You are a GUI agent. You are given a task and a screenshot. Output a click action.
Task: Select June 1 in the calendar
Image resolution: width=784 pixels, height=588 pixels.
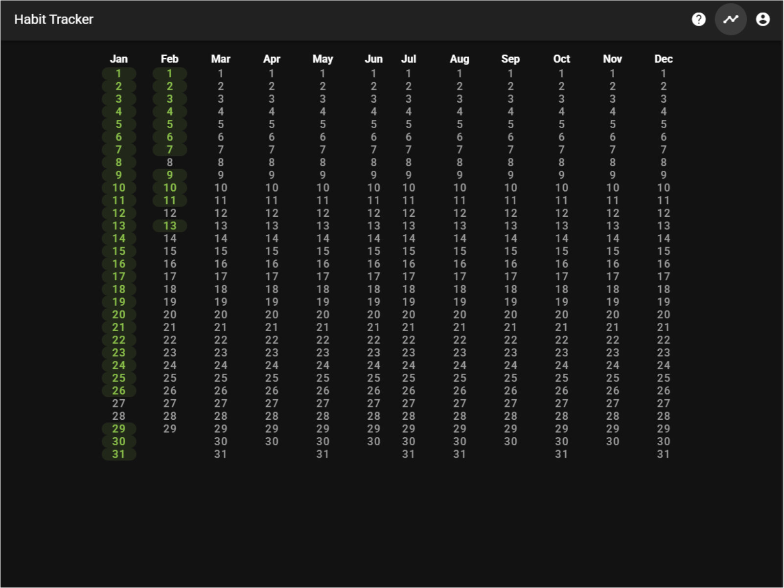374,73
